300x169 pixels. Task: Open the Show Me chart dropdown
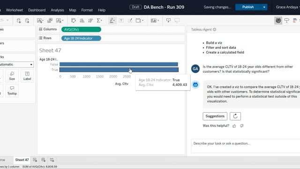[x=155, y=21]
